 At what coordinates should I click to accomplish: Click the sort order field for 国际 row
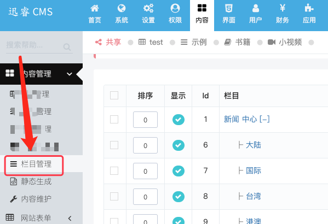pos(146,171)
